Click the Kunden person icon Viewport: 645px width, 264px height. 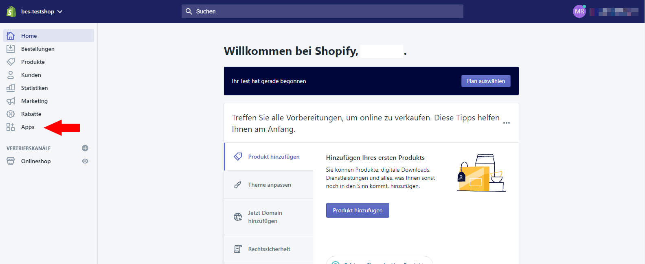tap(11, 75)
